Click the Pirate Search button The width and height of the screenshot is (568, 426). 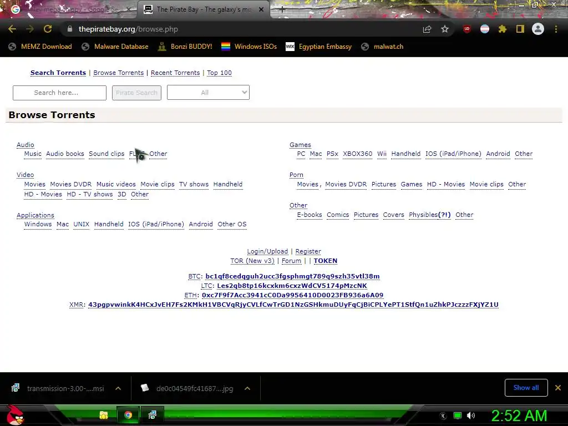(136, 93)
